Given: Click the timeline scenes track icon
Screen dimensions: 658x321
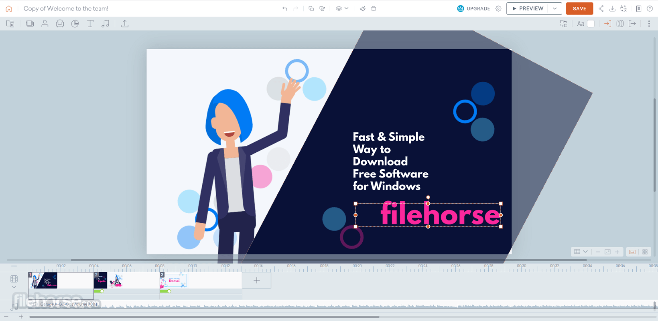Looking at the screenshot, I should point(14,279).
